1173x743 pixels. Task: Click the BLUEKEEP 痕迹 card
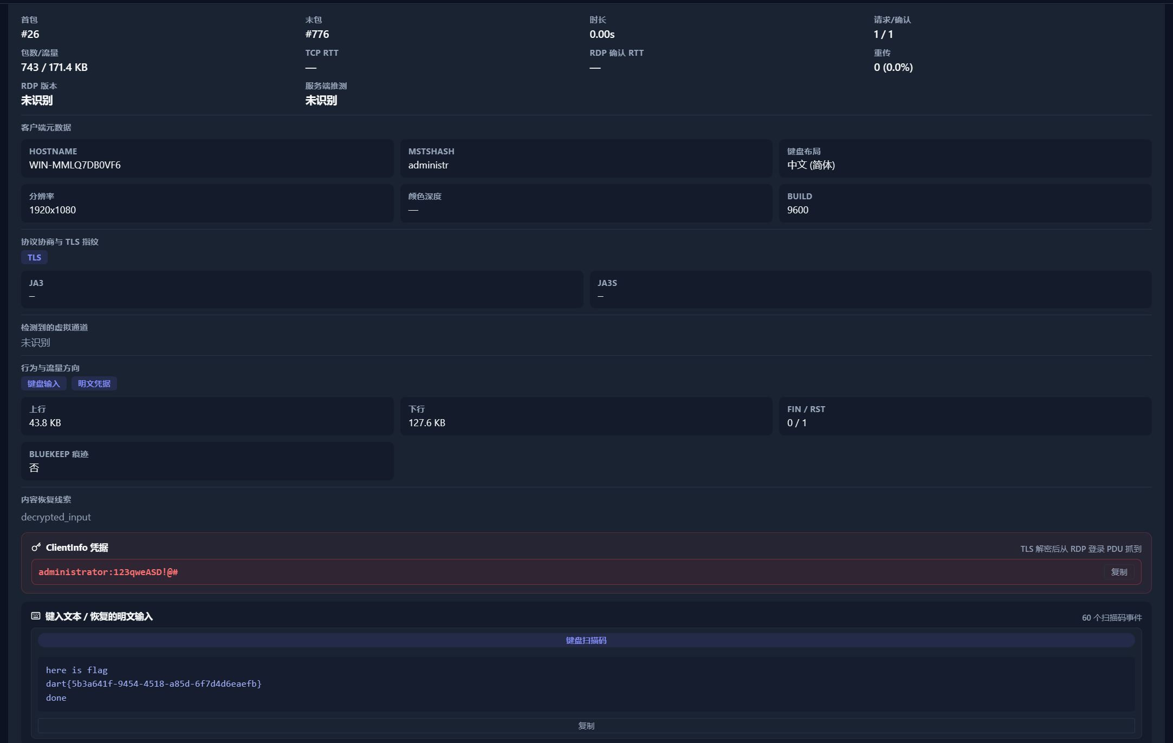click(x=207, y=461)
